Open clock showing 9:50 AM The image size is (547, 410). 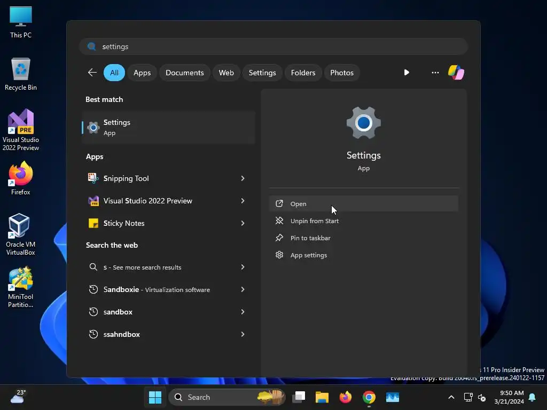(x=509, y=397)
